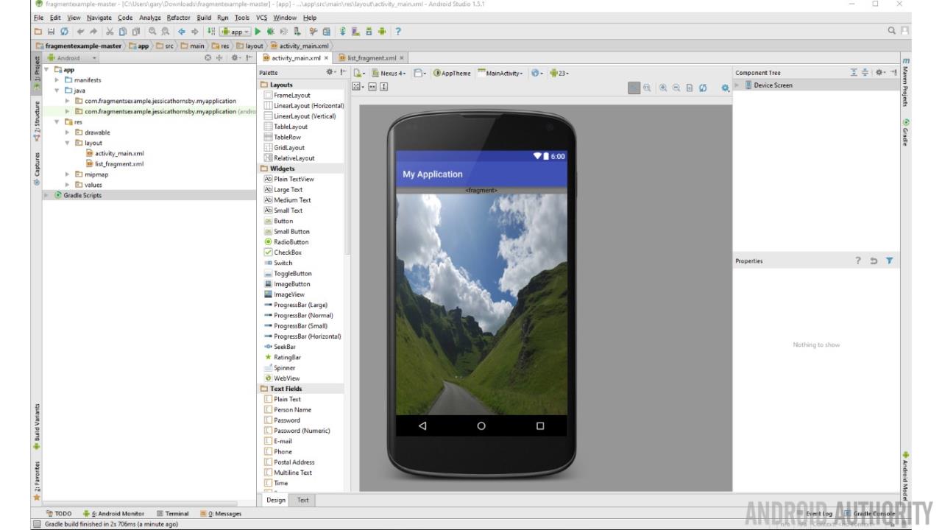Close the activity_main.xml tab
942x530 pixels.
pos(326,57)
